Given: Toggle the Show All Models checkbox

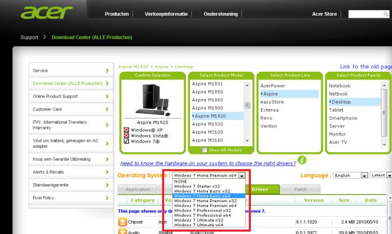Looking at the screenshot, I should [204, 150].
